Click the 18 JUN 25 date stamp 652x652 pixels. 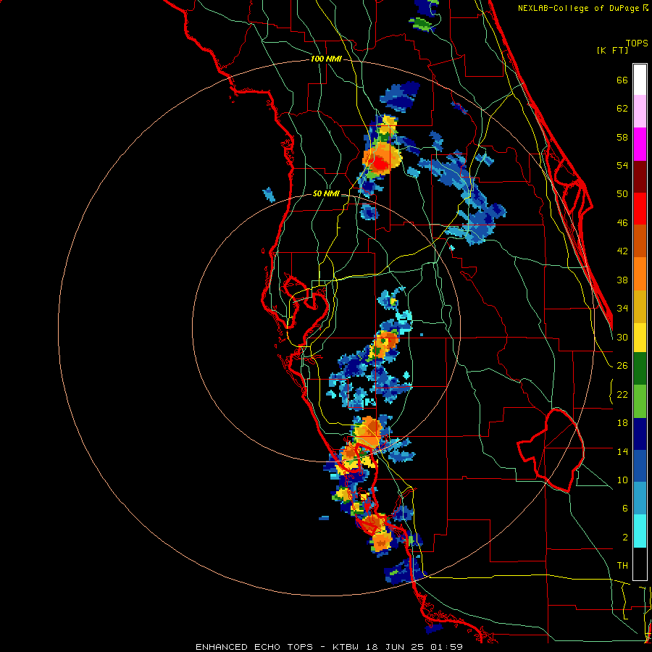[x=395, y=647]
